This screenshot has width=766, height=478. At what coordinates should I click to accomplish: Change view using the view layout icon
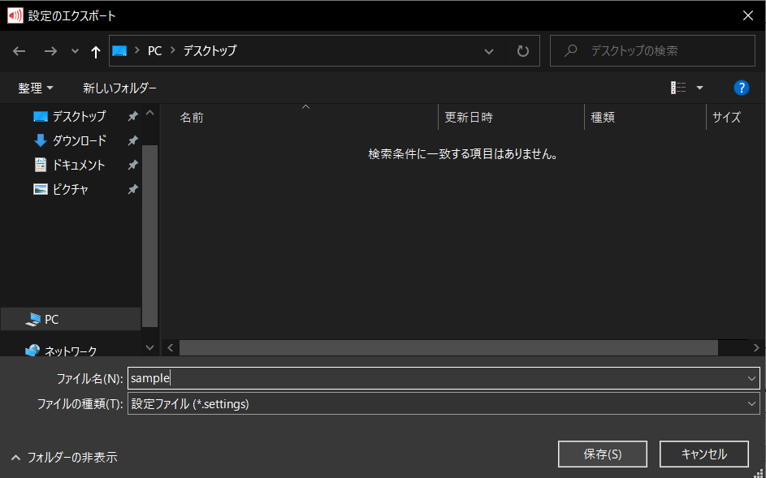678,88
